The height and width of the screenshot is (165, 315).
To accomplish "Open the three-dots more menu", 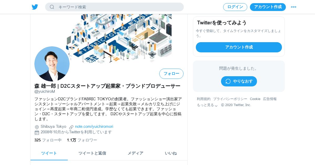I will point(293,7).
